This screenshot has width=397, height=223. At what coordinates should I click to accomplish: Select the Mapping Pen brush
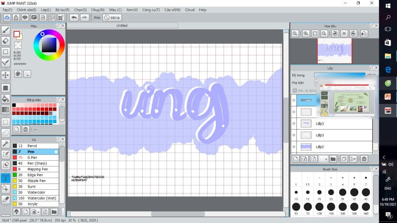[x=35, y=169]
